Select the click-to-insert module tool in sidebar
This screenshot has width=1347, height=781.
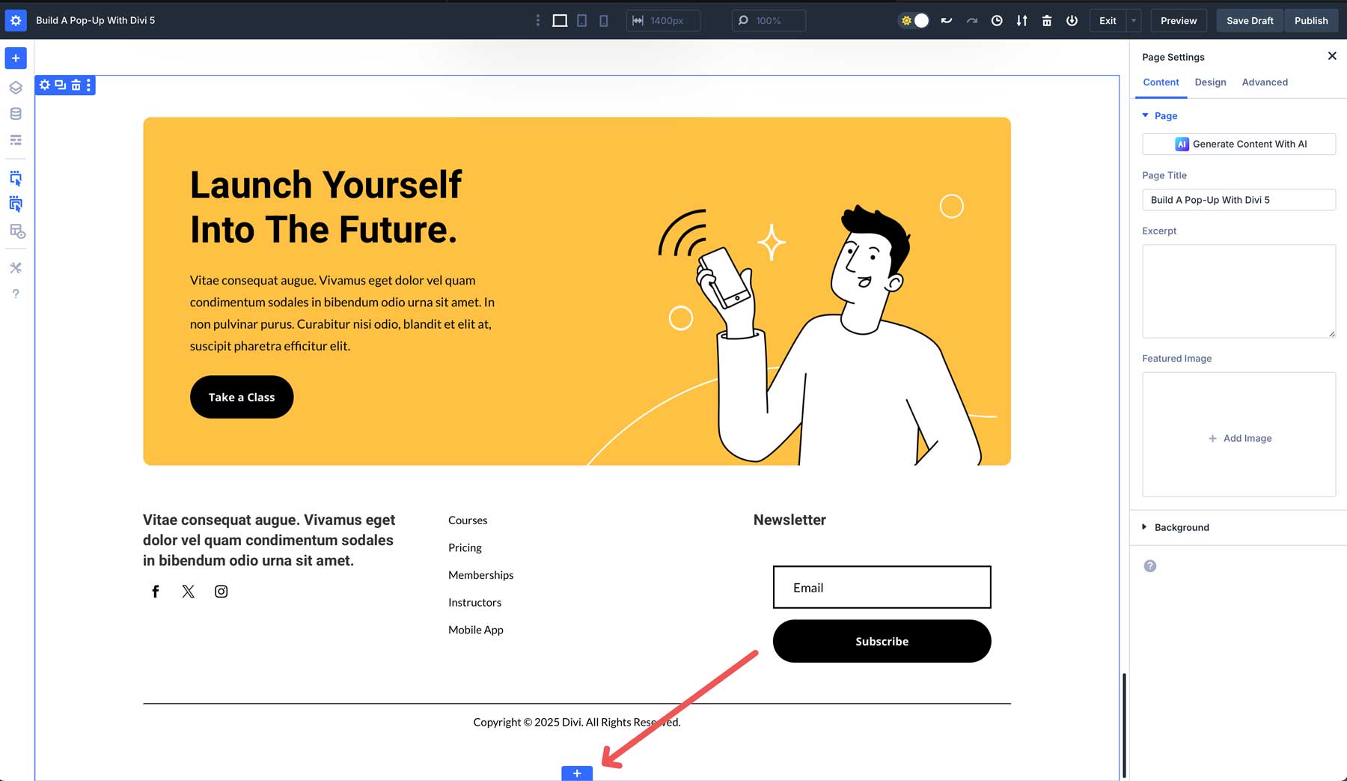[15, 178]
